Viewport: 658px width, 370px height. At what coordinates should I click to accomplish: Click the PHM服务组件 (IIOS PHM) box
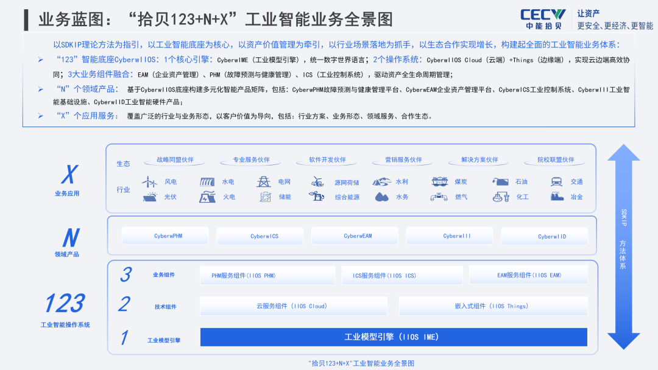pos(267,275)
